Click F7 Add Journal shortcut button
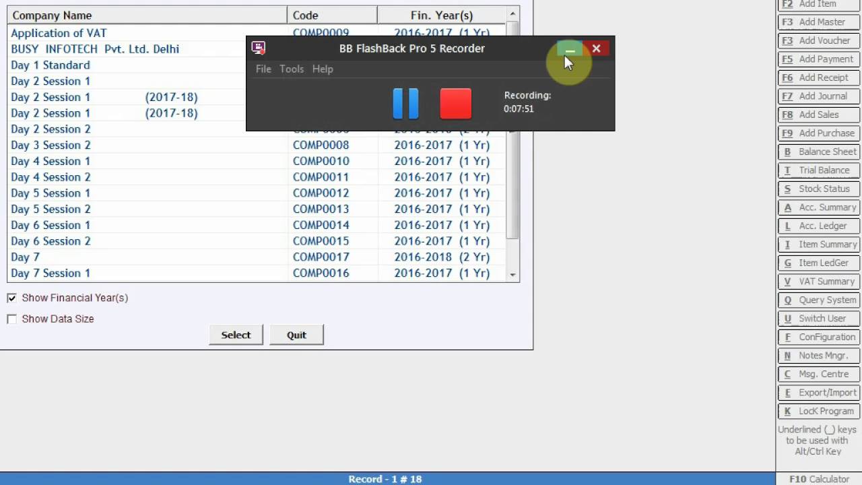Image resolution: width=862 pixels, height=485 pixels. click(x=819, y=96)
